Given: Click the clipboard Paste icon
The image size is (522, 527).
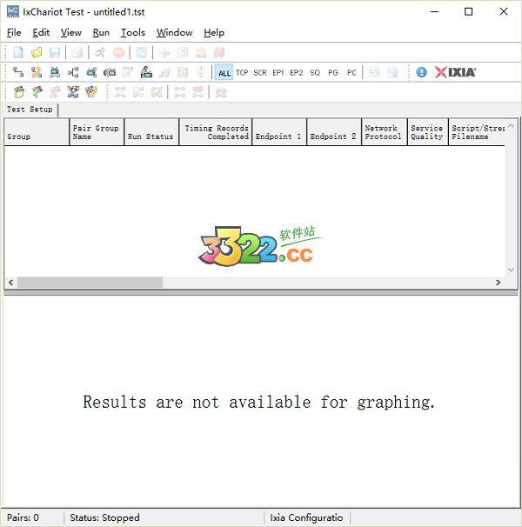Looking at the screenshot, I should point(201,52).
